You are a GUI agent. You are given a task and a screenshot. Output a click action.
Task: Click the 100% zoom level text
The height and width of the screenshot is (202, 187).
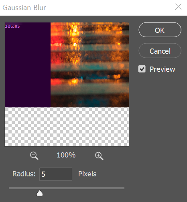pos(66,155)
